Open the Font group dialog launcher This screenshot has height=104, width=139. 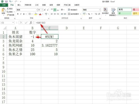coord(49,18)
